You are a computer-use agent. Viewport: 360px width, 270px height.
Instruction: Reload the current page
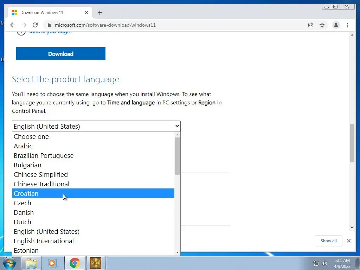tap(35, 25)
